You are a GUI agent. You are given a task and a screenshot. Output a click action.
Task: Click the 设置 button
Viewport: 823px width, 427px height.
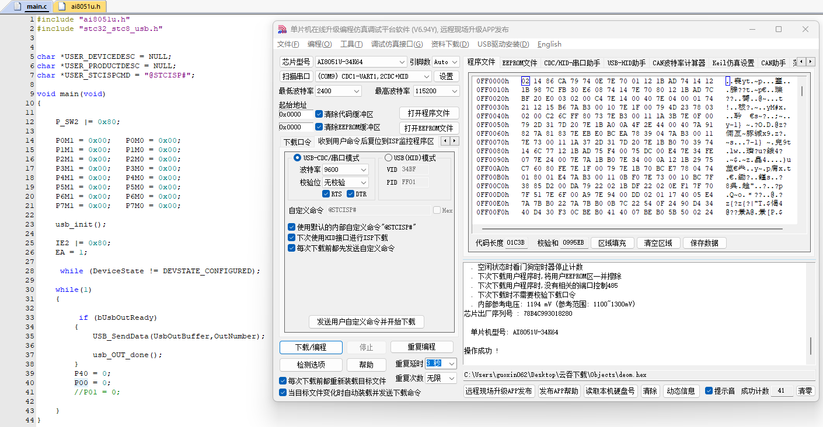click(447, 76)
